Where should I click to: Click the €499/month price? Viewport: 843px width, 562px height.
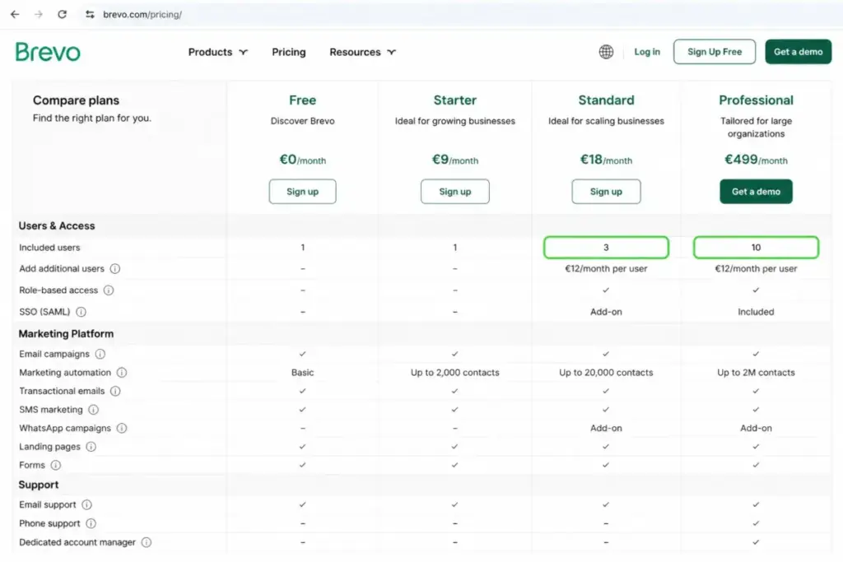(x=756, y=160)
